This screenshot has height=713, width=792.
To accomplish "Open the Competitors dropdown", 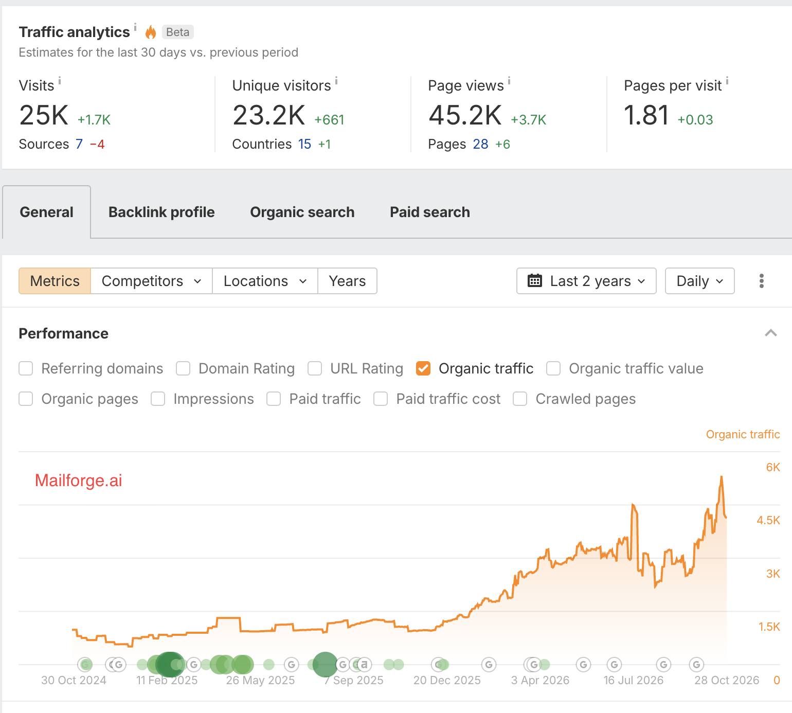I will pos(152,281).
